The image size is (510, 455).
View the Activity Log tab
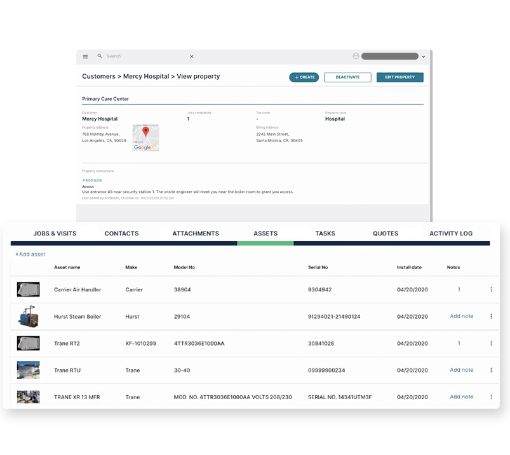coord(451,233)
